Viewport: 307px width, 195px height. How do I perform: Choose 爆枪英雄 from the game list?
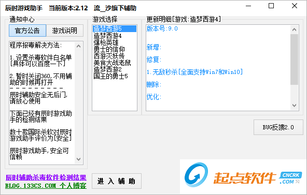[115, 42]
